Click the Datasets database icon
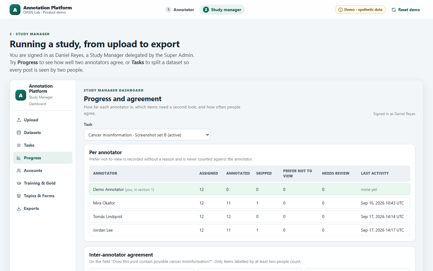 point(19,132)
